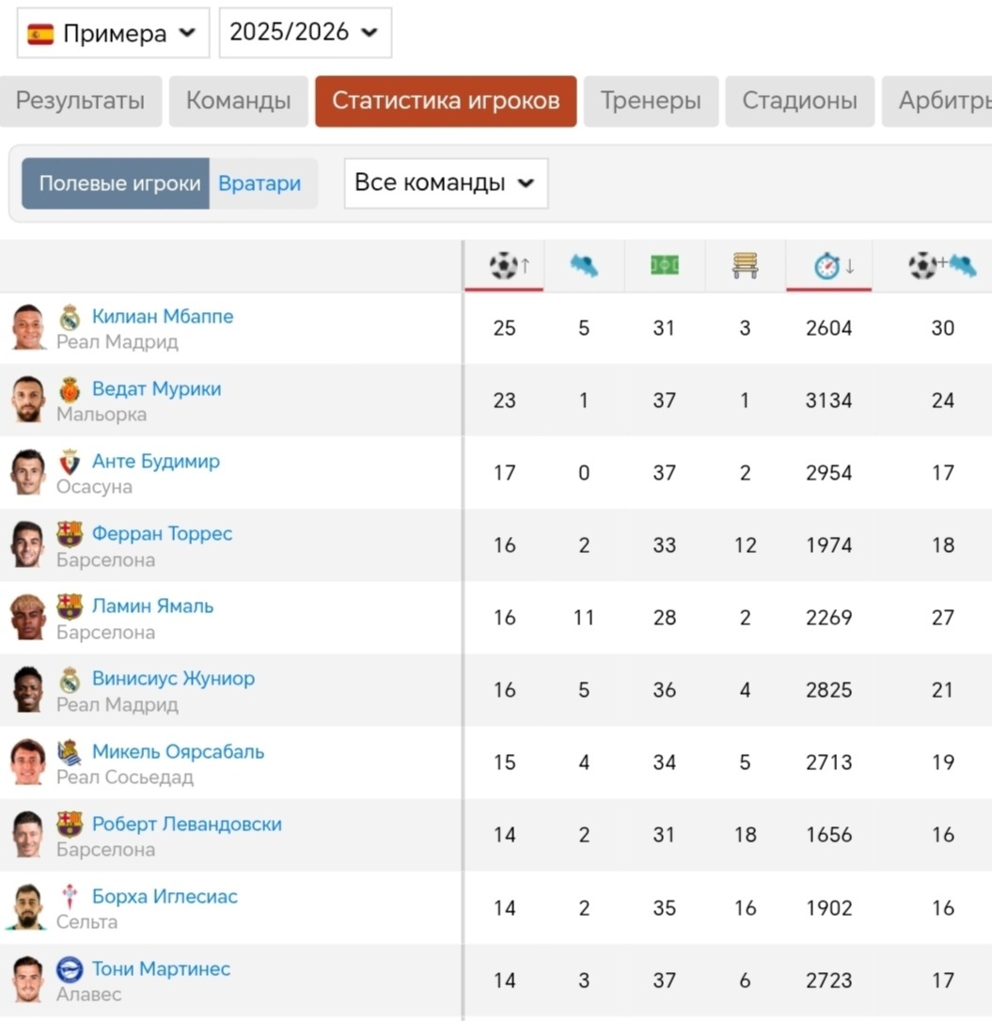This screenshot has width=992, height=1021.
Task: Expand the Все команды team filter
Action: pos(447,183)
